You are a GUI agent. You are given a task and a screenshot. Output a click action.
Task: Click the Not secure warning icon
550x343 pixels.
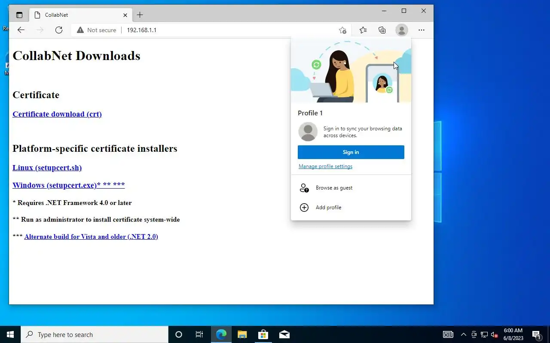click(80, 30)
